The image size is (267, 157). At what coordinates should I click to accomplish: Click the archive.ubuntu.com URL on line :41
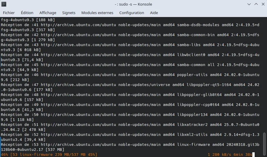78,25
